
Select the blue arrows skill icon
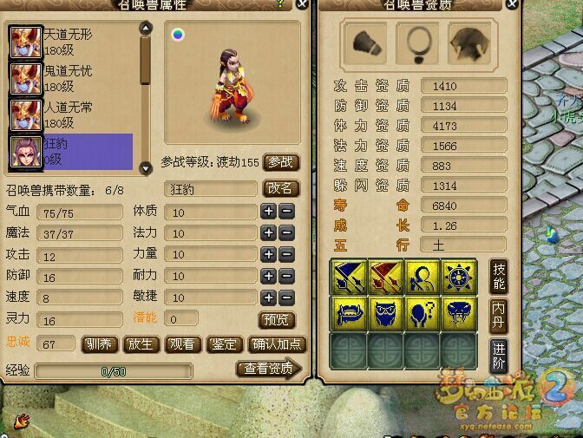(x=349, y=278)
